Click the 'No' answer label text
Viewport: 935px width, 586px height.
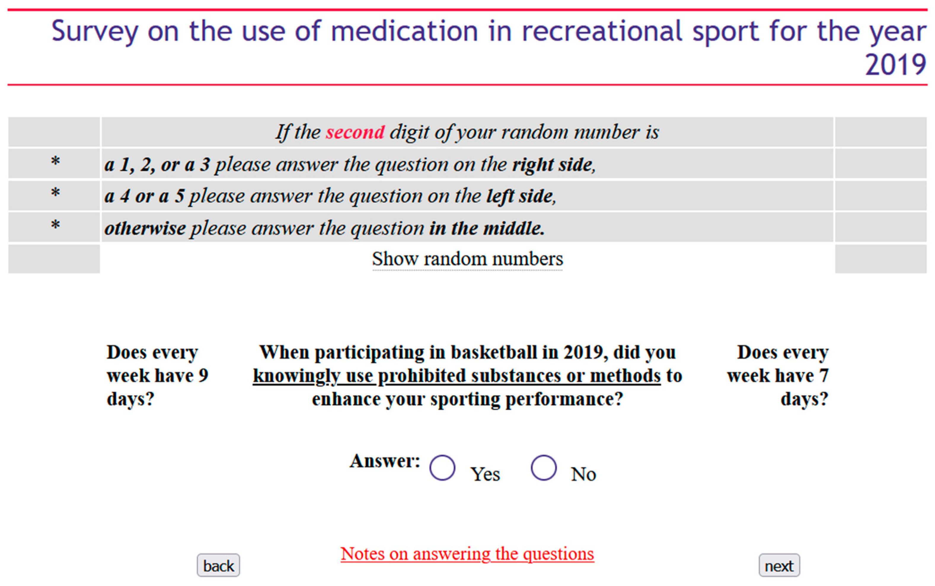coord(583,474)
